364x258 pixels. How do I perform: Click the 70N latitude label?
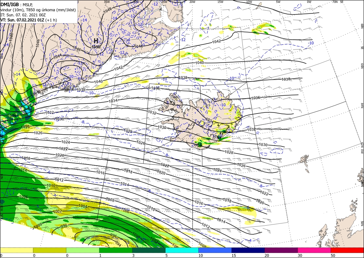tap(335, 1)
